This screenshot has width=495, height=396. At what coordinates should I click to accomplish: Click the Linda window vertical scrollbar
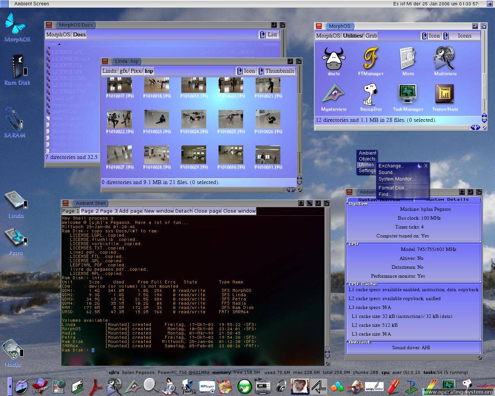click(299, 124)
